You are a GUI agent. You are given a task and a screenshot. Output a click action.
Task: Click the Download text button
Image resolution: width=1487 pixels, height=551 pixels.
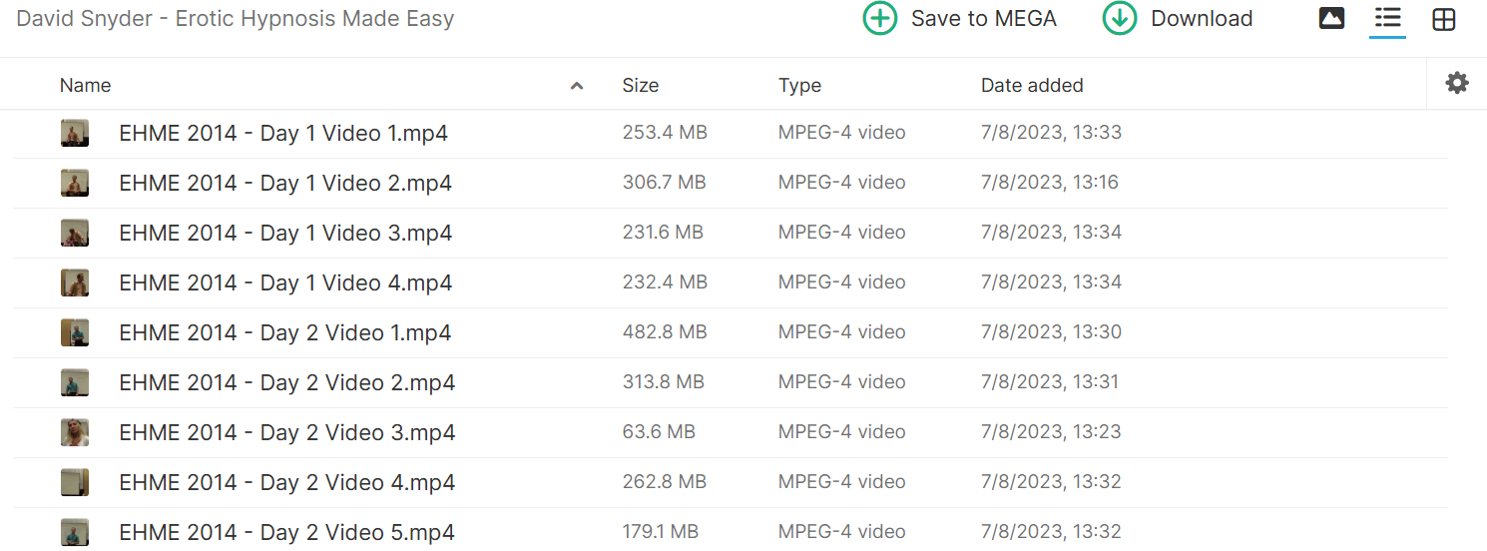click(1202, 18)
